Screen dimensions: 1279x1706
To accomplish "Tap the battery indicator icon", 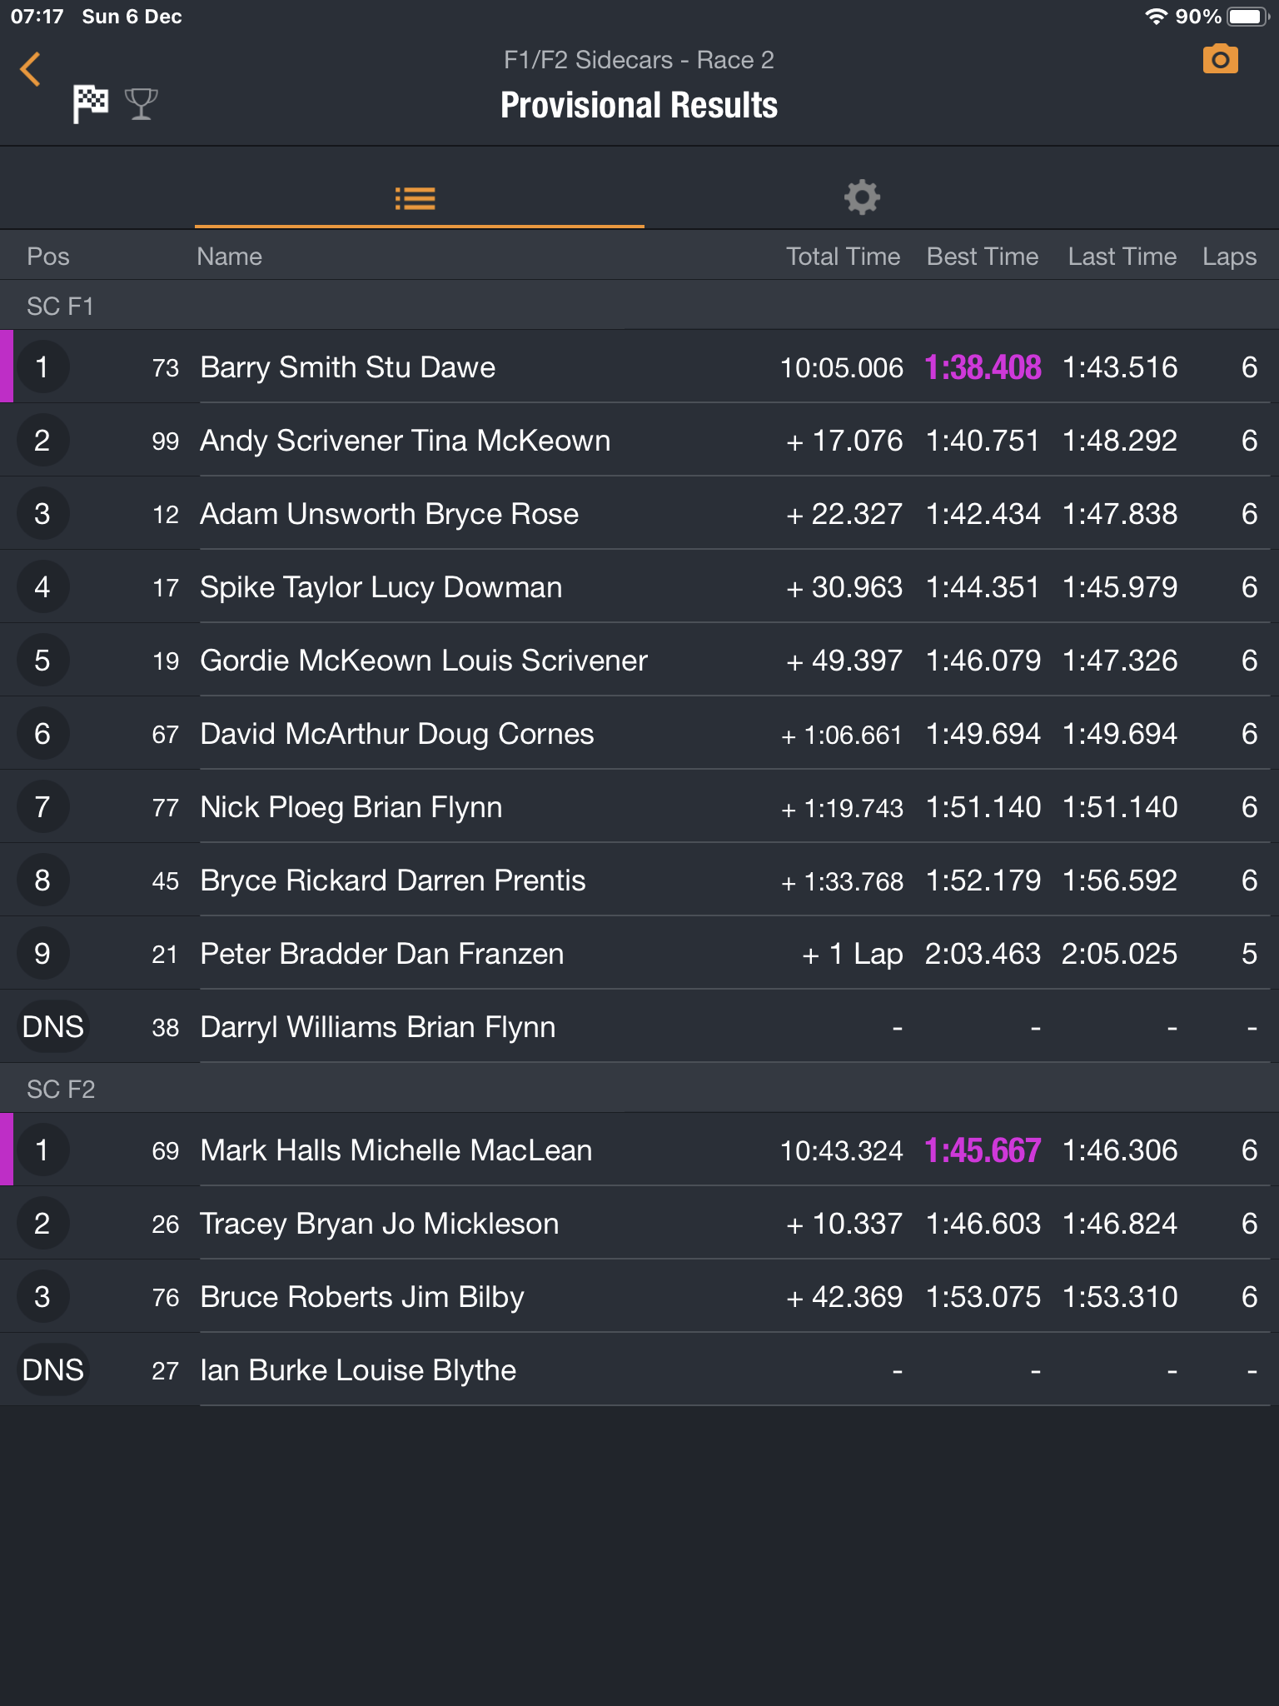I will tap(1247, 17).
